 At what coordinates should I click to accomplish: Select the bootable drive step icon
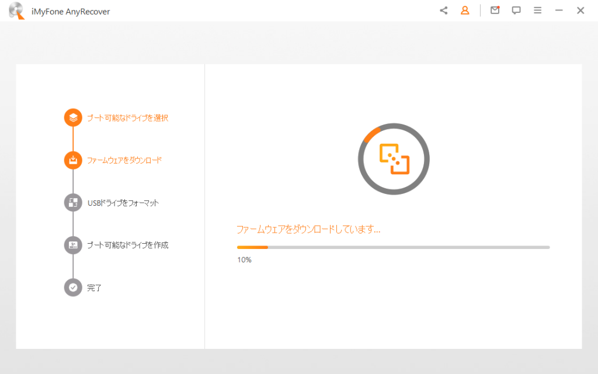[73, 117]
